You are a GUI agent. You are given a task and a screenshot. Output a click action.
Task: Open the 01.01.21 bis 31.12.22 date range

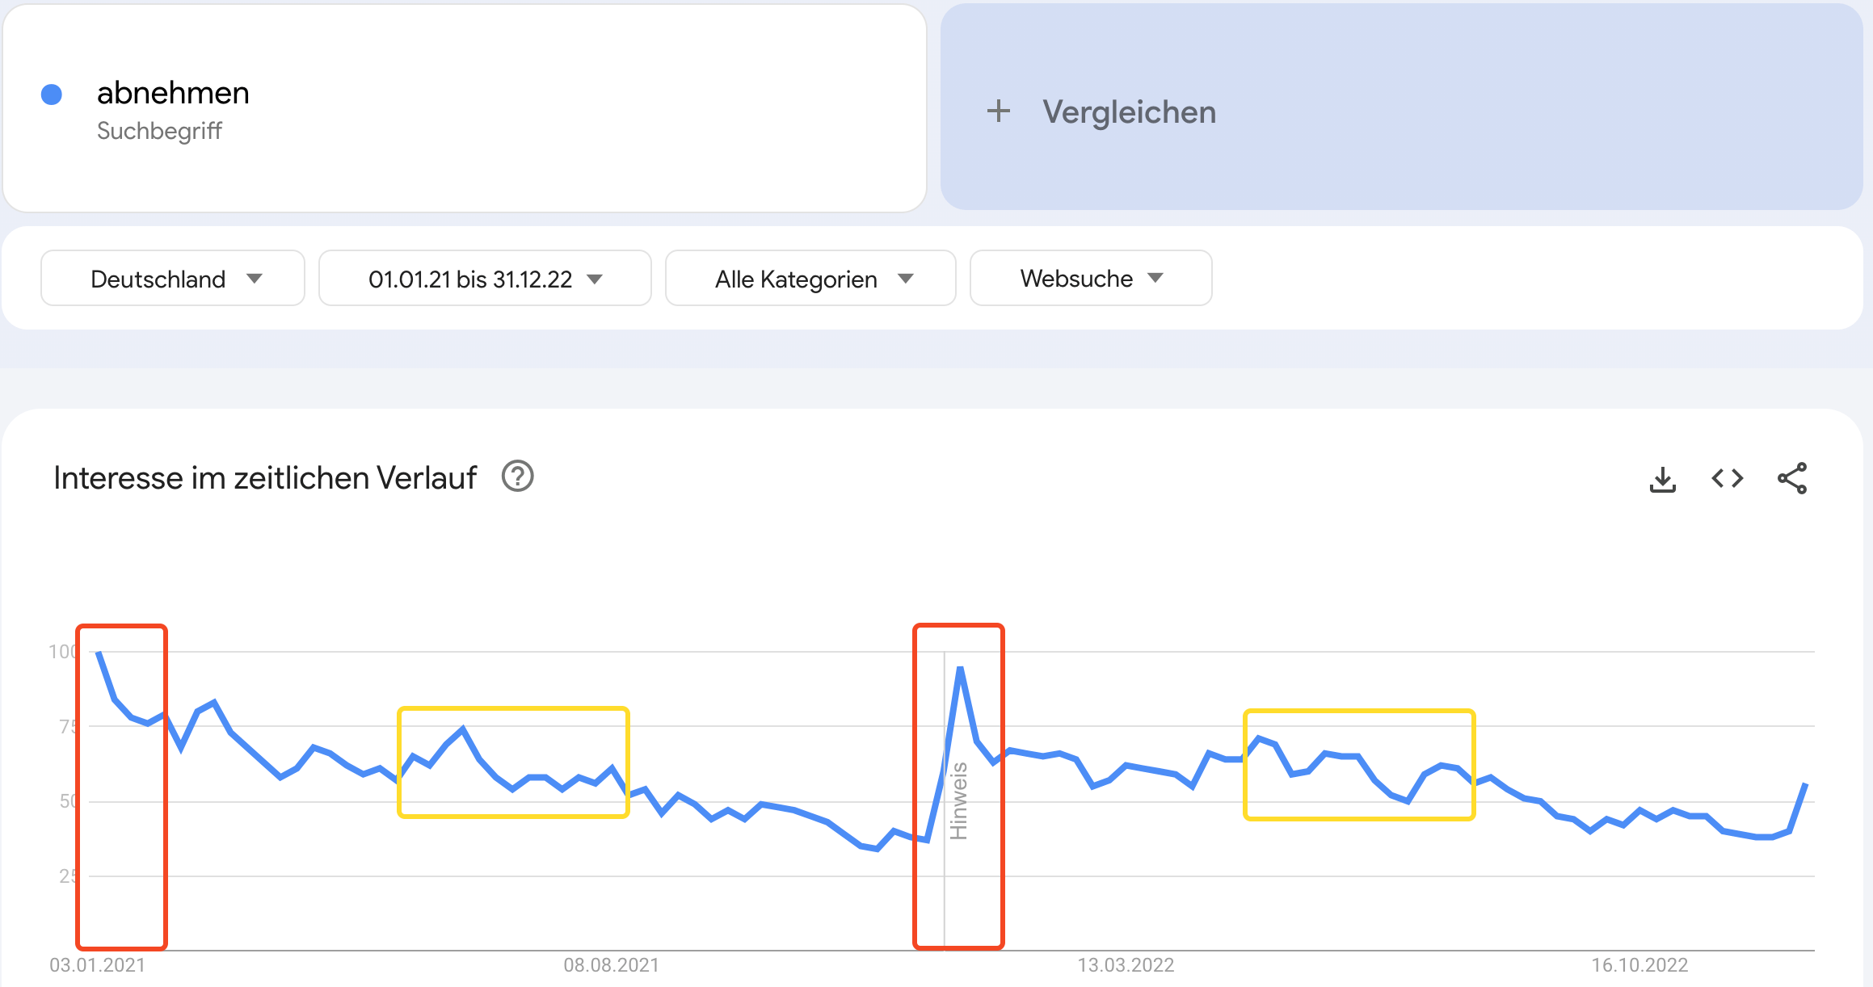(485, 279)
